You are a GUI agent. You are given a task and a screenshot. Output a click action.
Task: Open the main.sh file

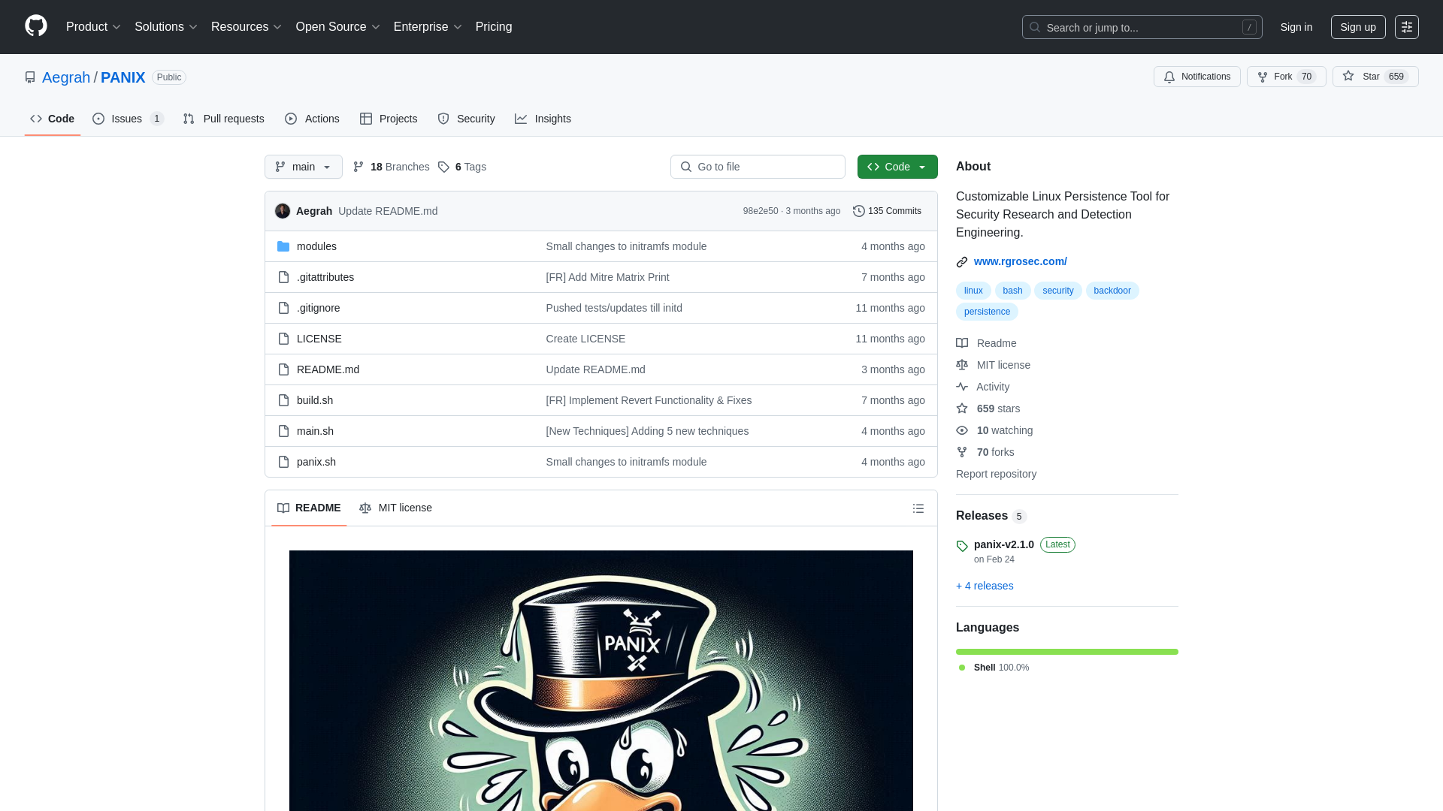315,431
